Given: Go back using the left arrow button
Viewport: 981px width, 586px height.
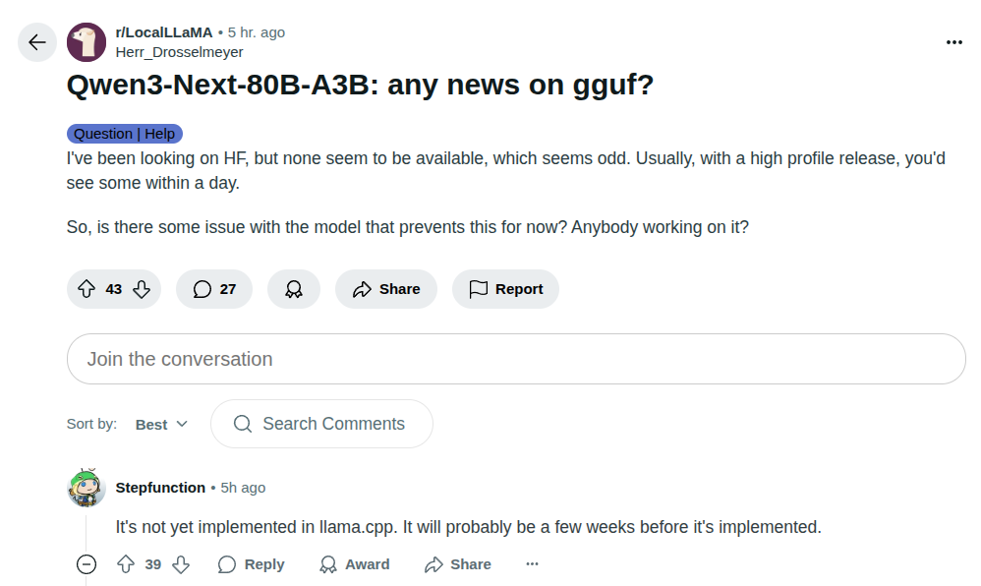Looking at the screenshot, I should pyautogui.click(x=37, y=42).
